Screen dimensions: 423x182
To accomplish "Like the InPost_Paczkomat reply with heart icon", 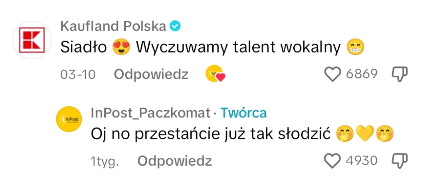I will pyautogui.click(x=333, y=161).
